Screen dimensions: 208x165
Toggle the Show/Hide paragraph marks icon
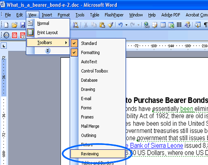click(x=206, y=25)
